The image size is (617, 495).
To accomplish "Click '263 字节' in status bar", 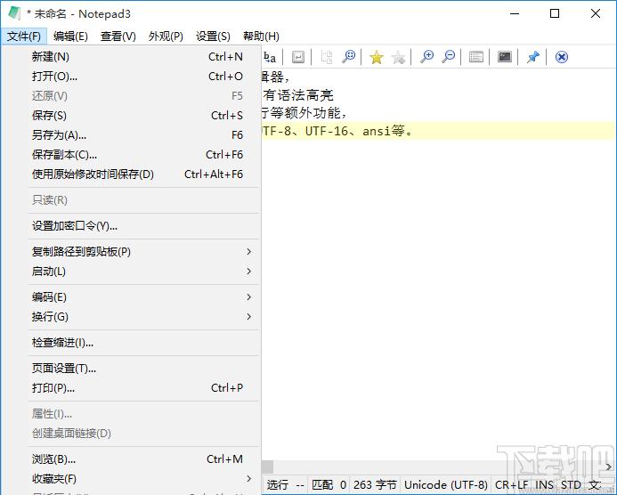I will [375, 485].
